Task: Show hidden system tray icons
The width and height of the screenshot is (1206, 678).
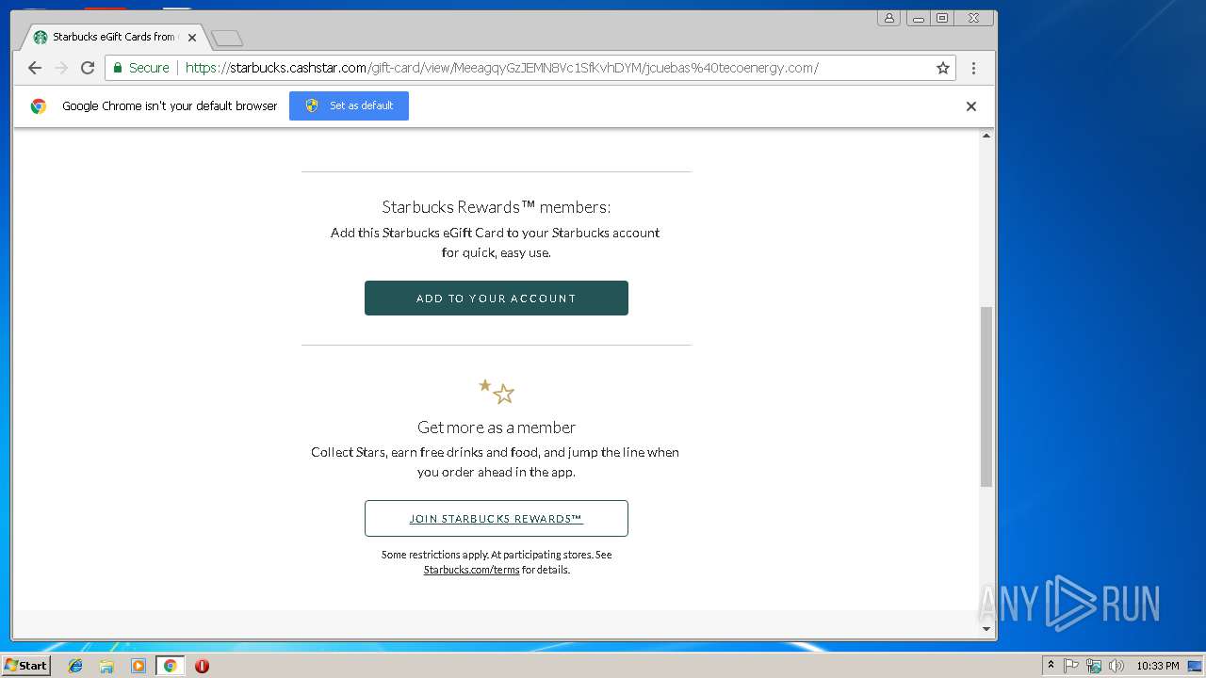Action: tap(1051, 666)
